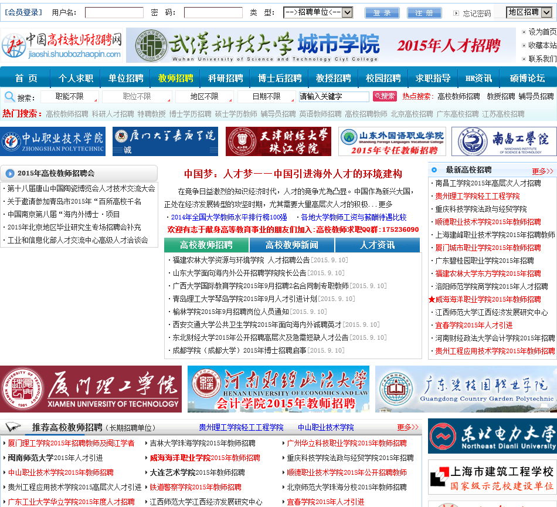The image size is (557, 507).
Task: Click 设为首页 link
Action: pos(542,32)
